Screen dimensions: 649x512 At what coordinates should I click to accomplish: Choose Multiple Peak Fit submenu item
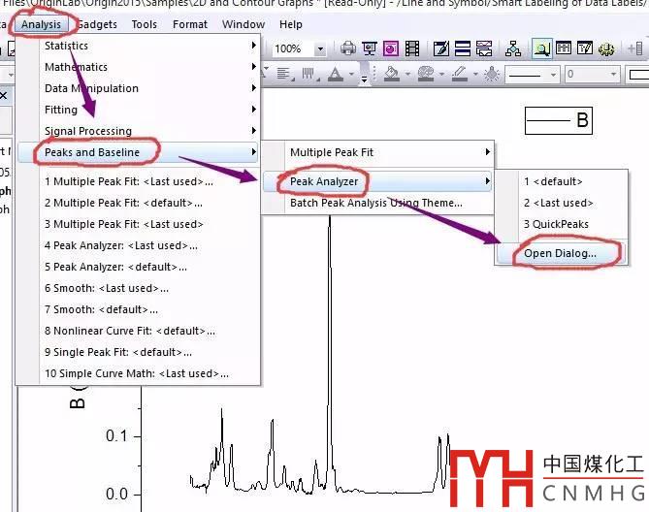pyautogui.click(x=378, y=152)
